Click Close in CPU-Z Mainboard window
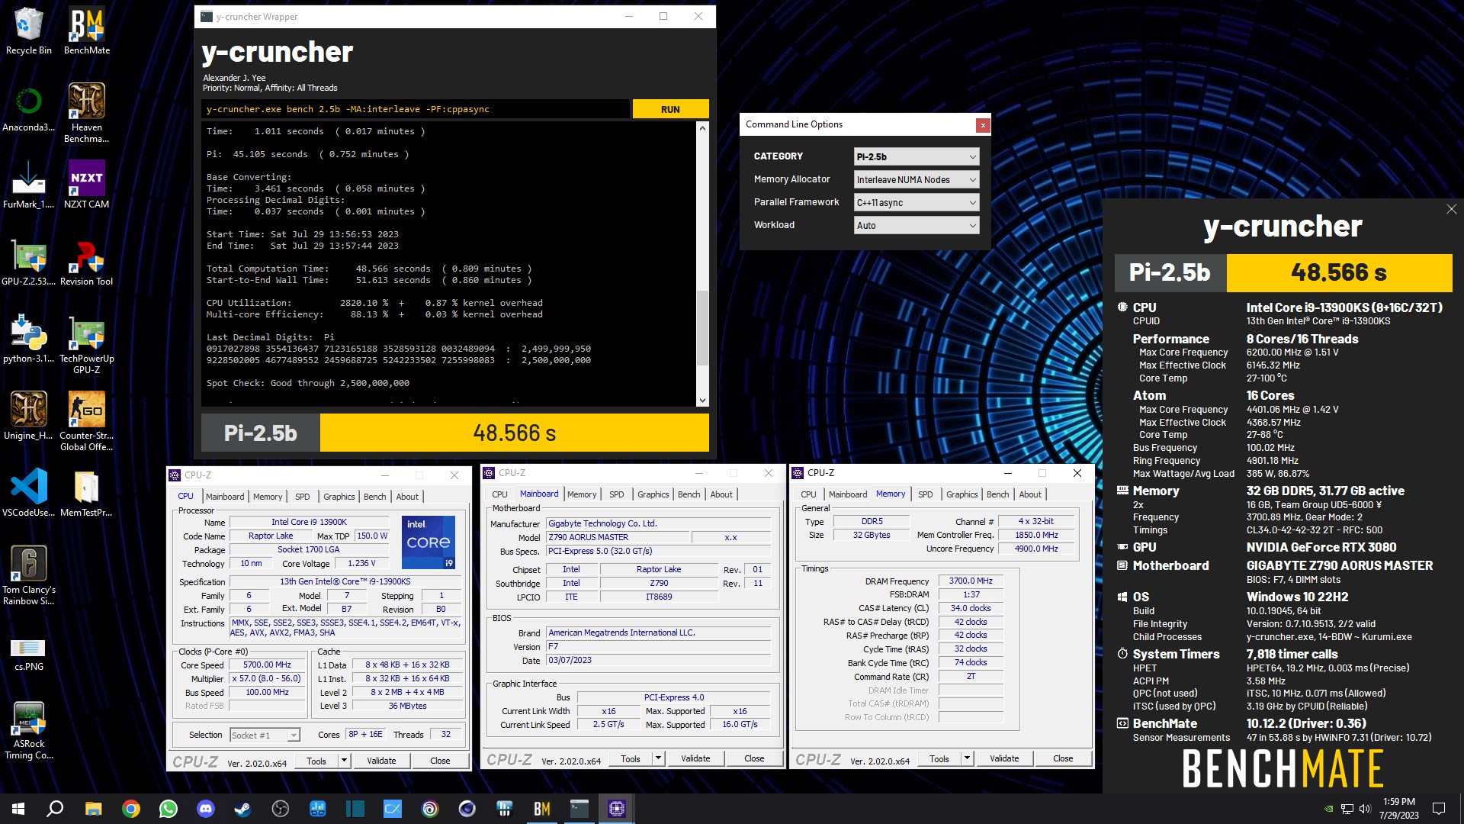This screenshot has width=1464, height=824. [754, 758]
